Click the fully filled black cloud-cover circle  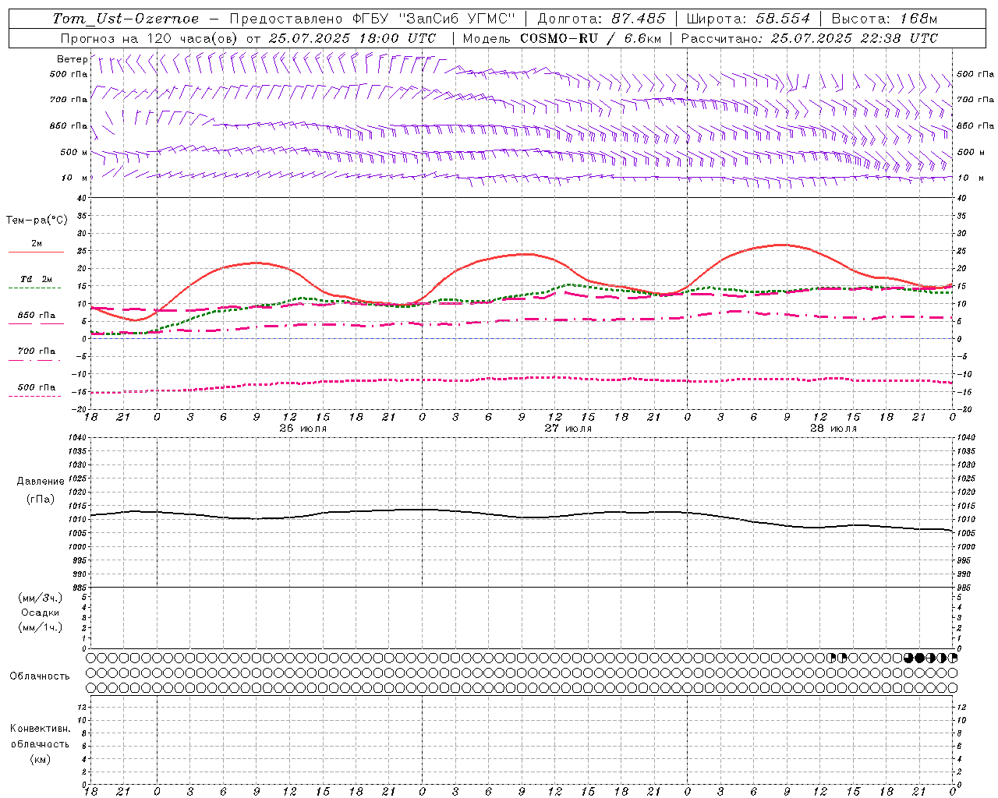click(x=919, y=658)
